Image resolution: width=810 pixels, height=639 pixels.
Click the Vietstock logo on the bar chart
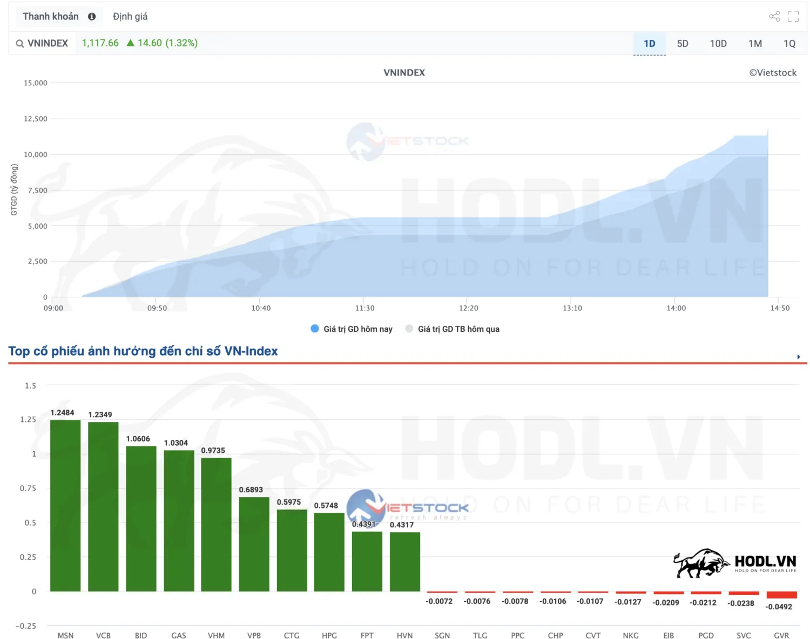pyautogui.click(x=408, y=507)
